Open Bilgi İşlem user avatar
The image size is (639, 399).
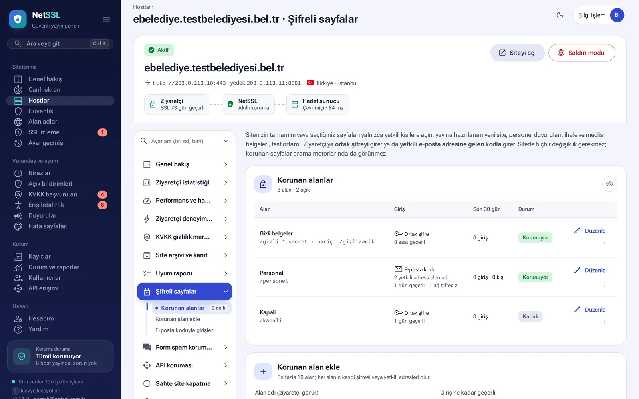pyautogui.click(x=617, y=15)
